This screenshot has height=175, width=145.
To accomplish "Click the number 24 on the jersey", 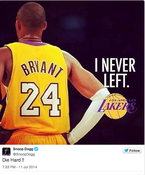I will pos(41,100).
